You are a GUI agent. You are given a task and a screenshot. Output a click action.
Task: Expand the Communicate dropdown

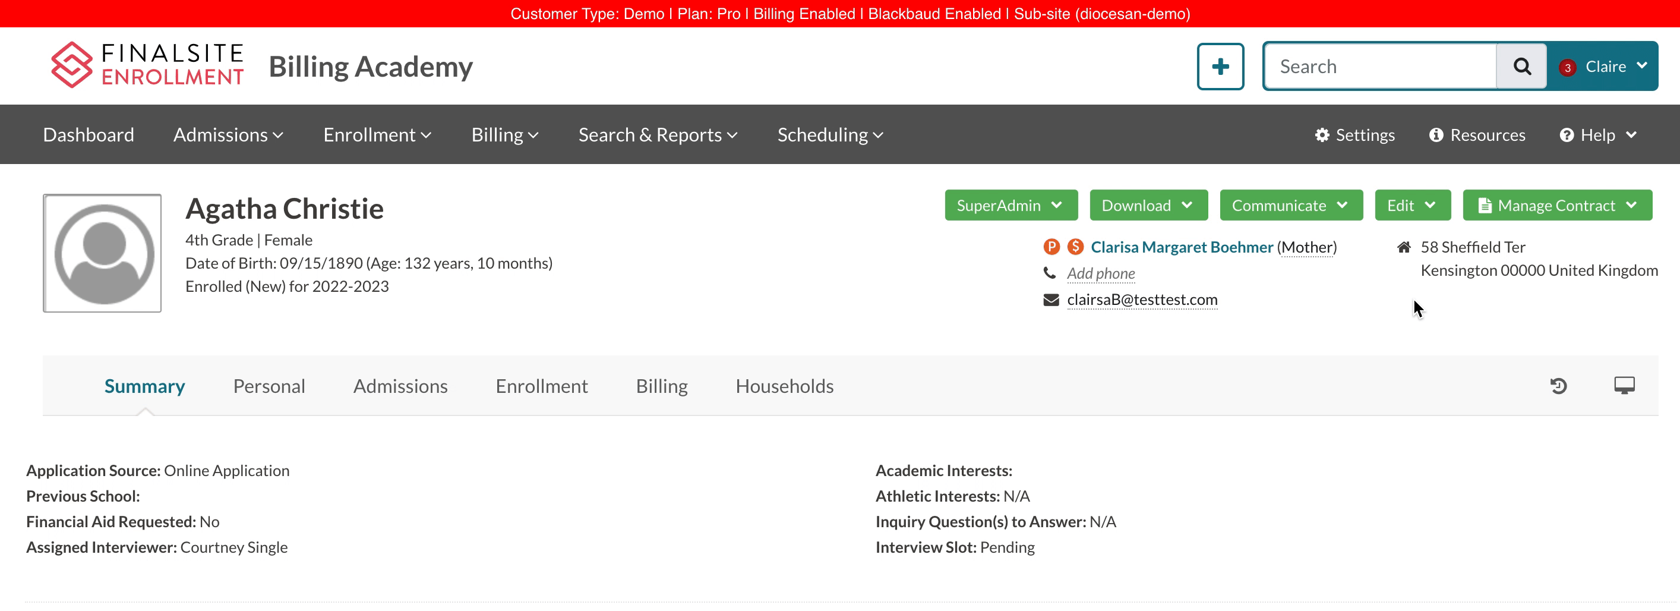(1291, 206)
